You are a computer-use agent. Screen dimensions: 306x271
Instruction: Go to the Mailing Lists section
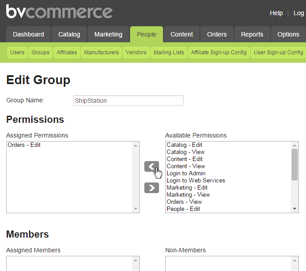click(169, 53)
